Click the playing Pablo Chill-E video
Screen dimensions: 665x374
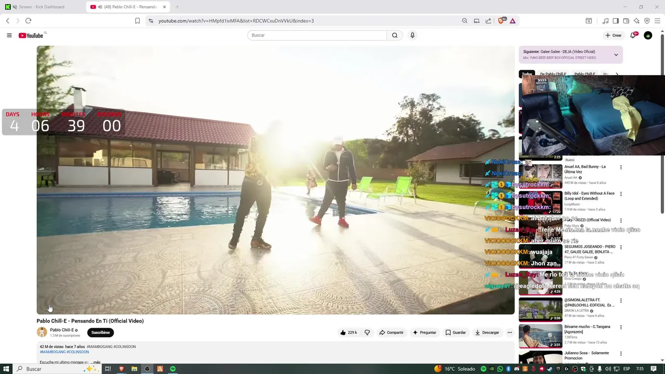click(x=275, y=180)
